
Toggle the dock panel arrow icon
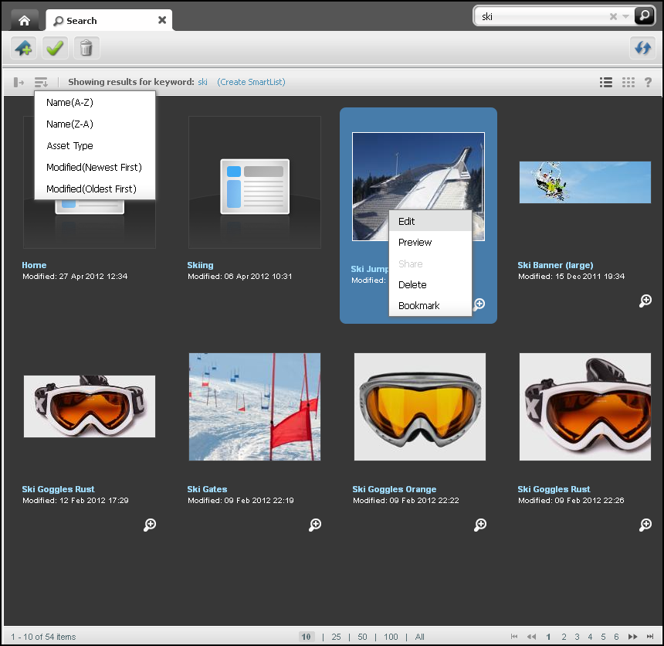click(19, 82)
